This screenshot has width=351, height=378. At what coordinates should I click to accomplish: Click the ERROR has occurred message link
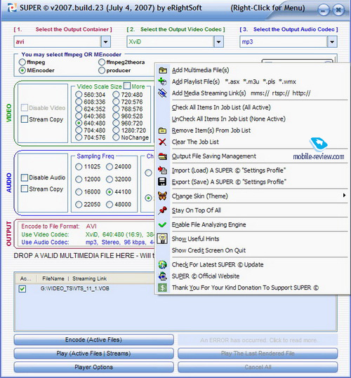click(x=258, y=340)
